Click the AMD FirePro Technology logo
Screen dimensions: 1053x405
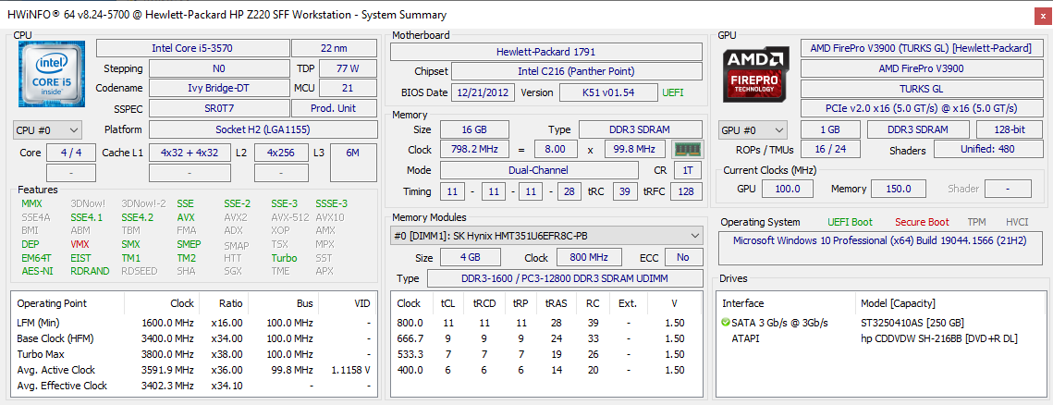[756, 75]
